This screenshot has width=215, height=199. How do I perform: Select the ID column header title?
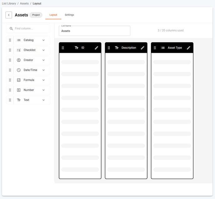click(x=83, y=48)
